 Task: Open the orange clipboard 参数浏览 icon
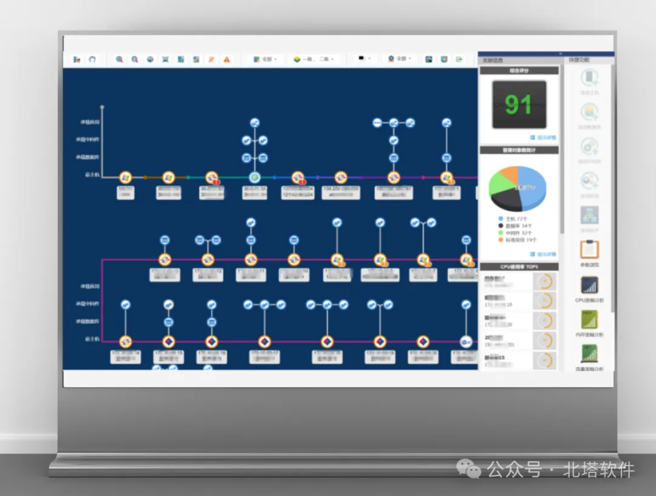[x=589, y=250]
